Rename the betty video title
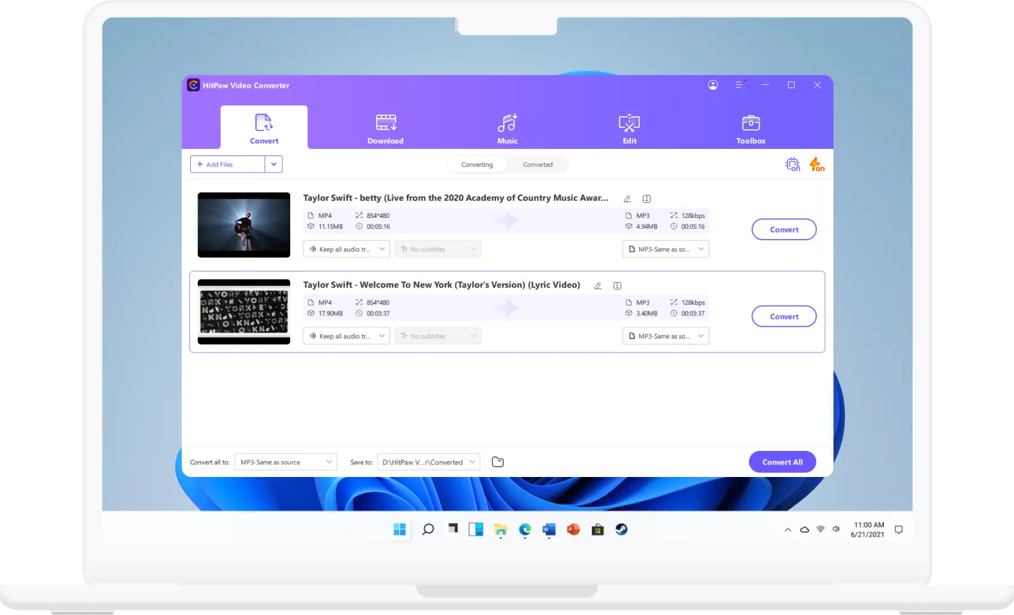 (x=627, y=199)
